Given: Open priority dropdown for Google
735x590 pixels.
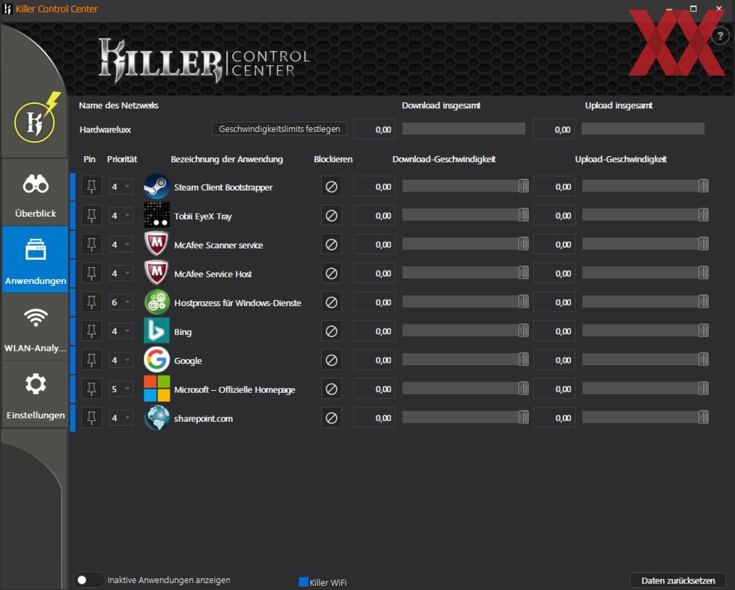Looking at the screenshot, I should pyautogui.click(x=121, y=360).
